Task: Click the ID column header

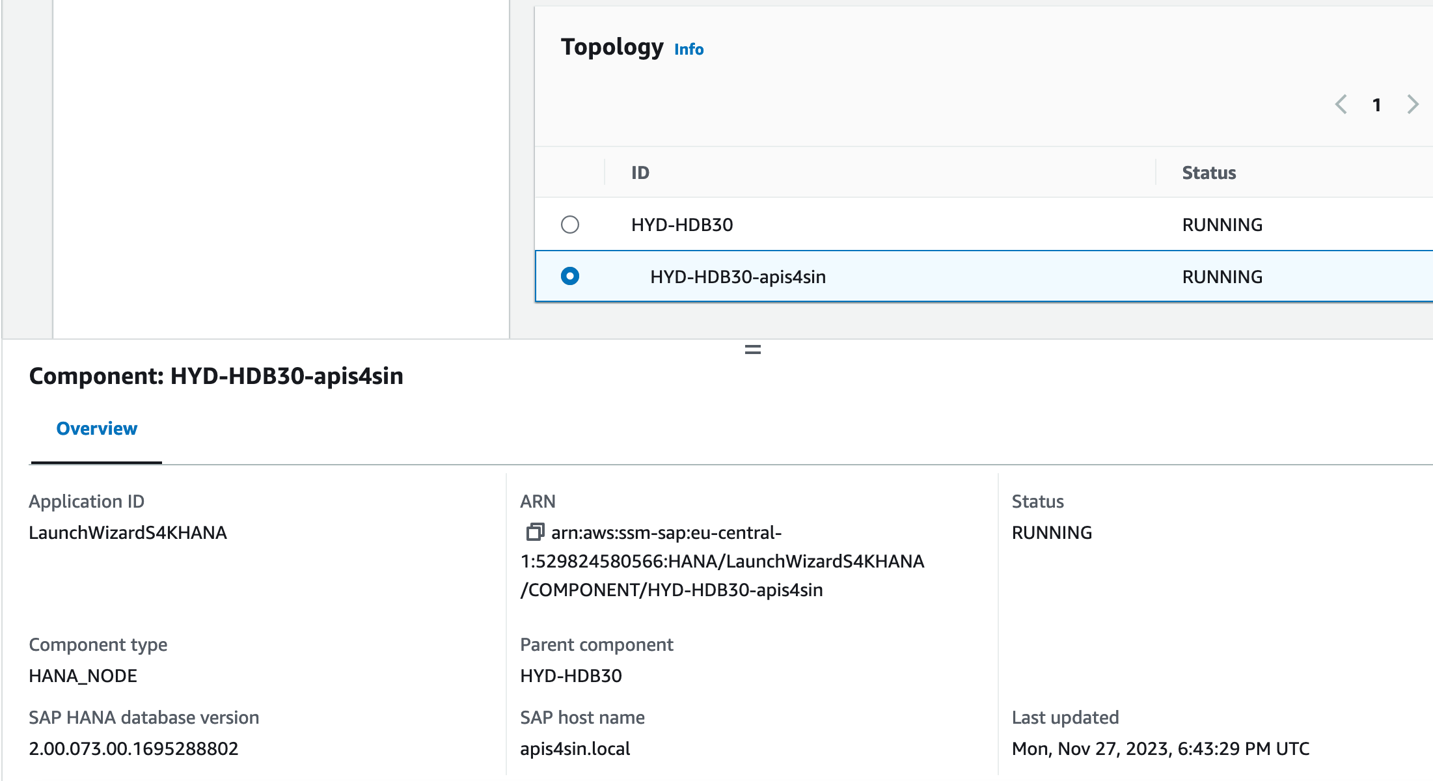Action: (640, 172)
